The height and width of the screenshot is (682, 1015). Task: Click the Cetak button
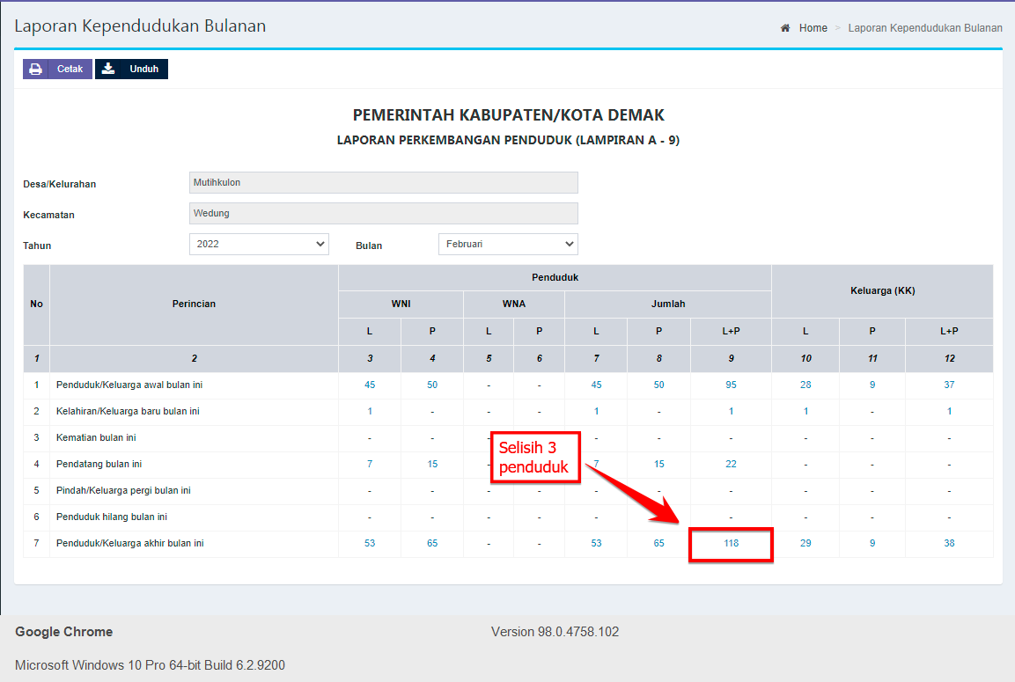coord(57,69)
